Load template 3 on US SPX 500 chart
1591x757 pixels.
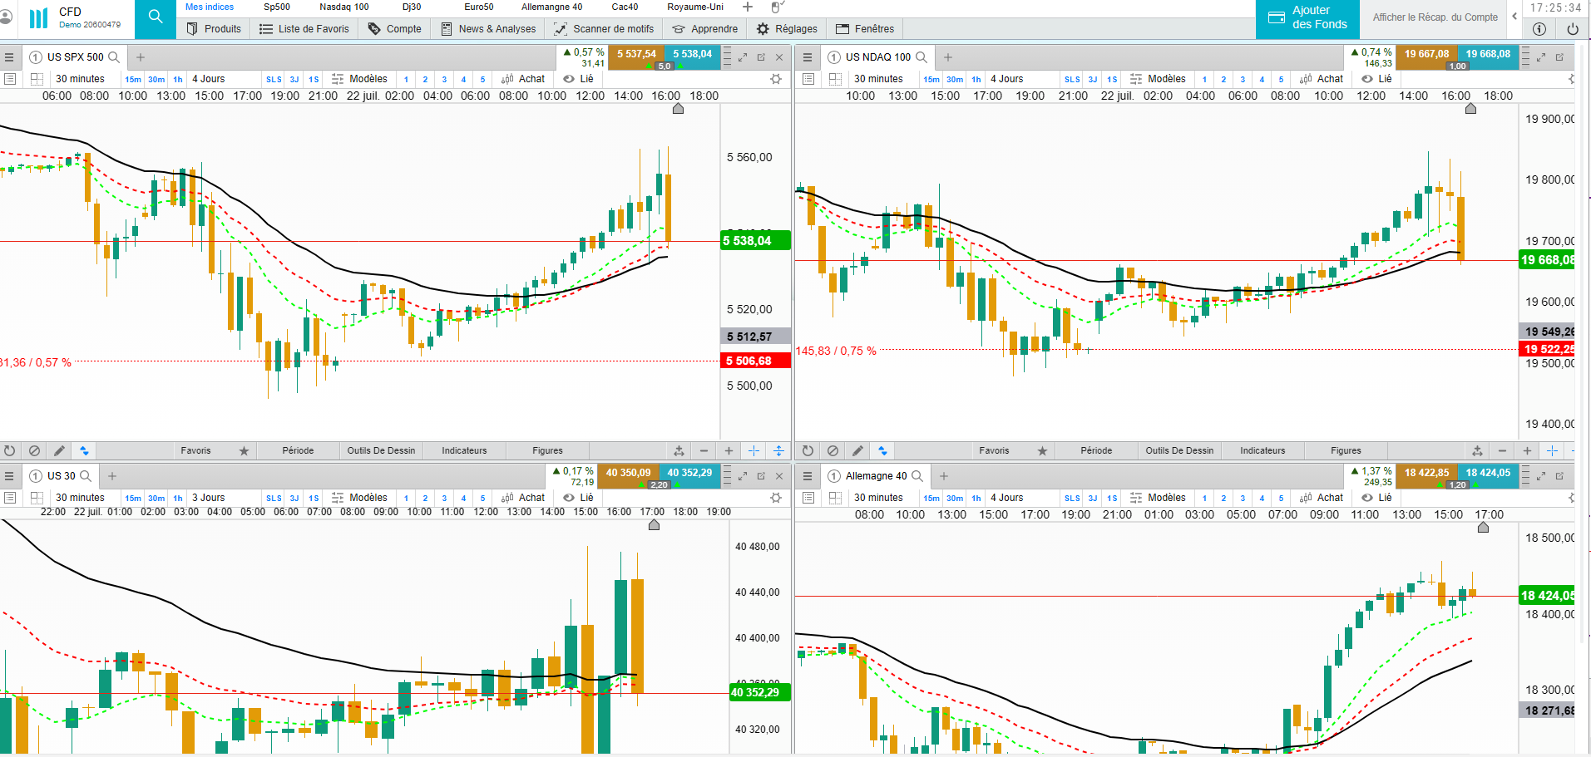444,80
